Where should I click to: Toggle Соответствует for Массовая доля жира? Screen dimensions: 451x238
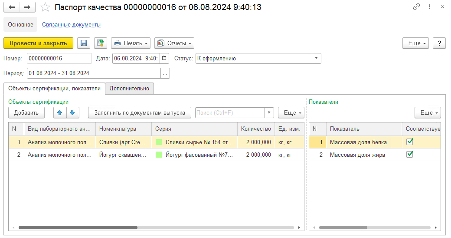point(410,154)
